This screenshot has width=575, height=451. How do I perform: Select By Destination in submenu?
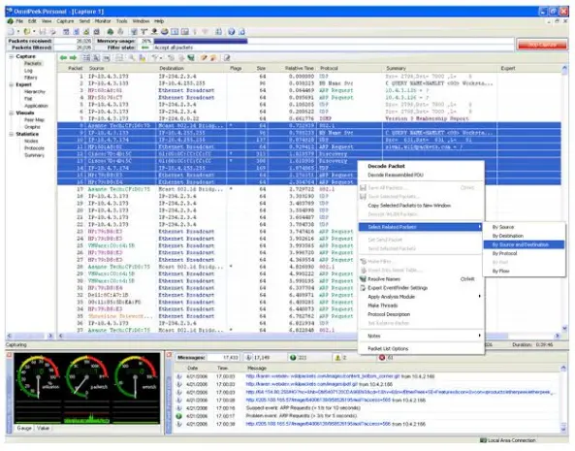[x=508, y=236]
